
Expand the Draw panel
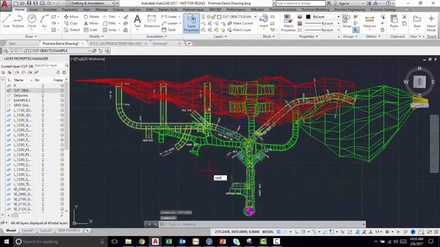pos(31,36)
